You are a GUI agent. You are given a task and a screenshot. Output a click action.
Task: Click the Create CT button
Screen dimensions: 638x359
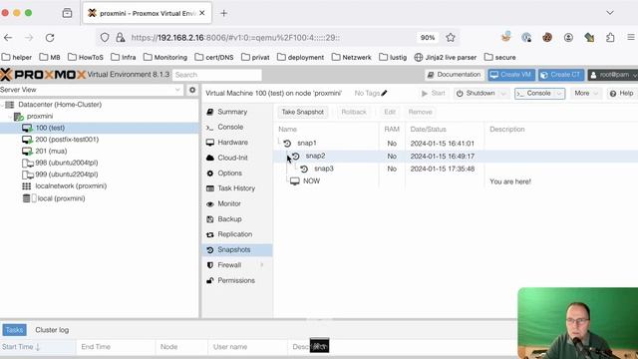[561, 75]
